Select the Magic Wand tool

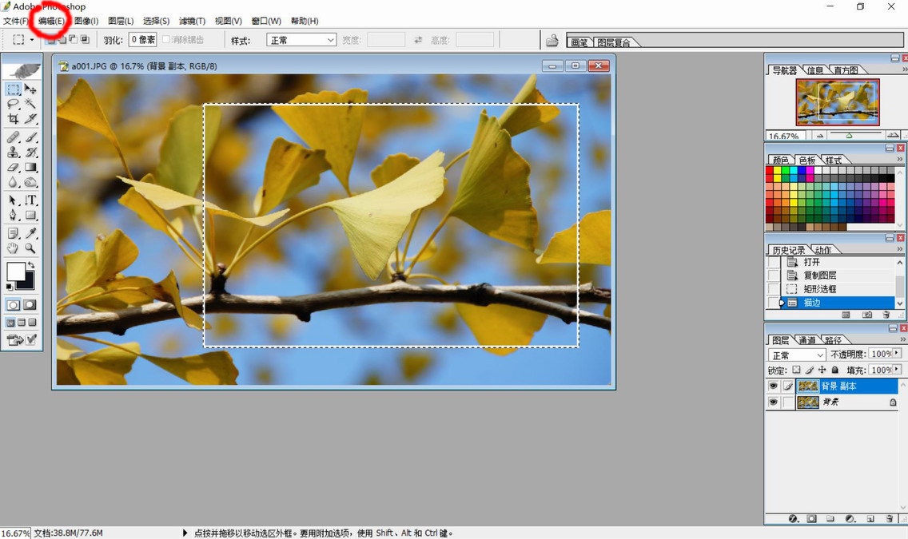tap(30, 104)
